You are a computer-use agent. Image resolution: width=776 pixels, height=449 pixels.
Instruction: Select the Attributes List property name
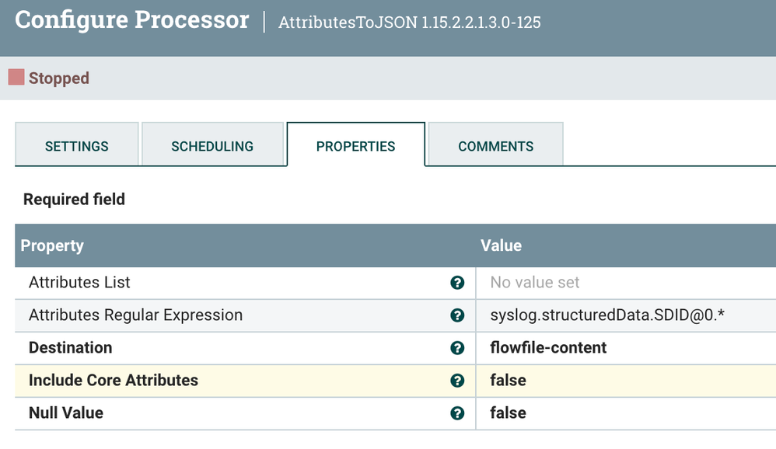click(x=79, y=282)
